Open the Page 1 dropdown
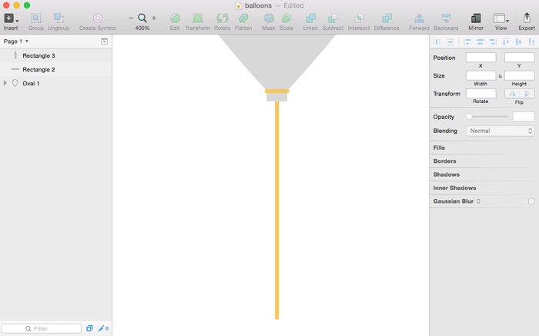Image resolution: width=539 pixels, height=336 pixels. [16, 42]
